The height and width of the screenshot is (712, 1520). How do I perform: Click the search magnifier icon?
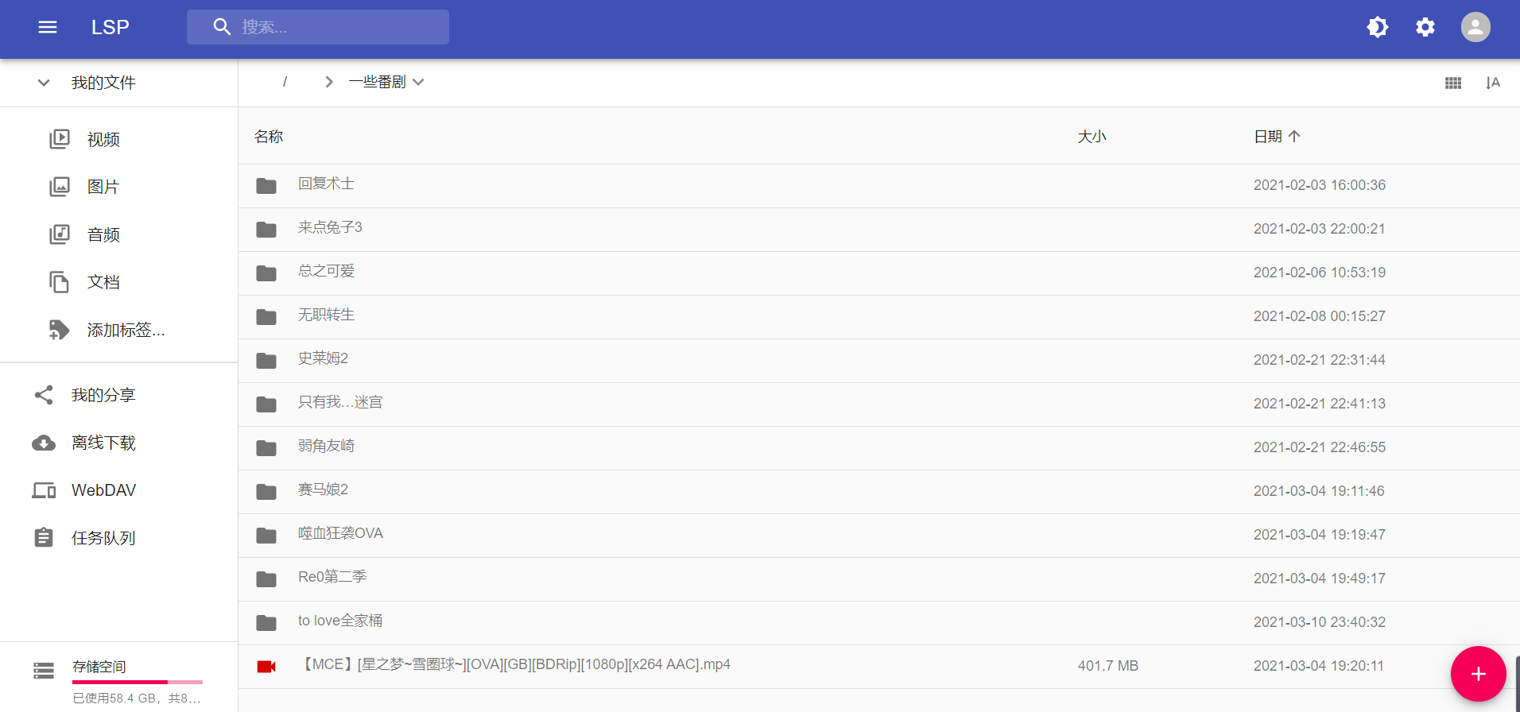(222, 27)
